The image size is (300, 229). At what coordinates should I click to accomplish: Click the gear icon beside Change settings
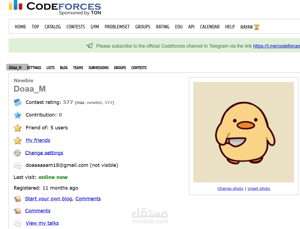click(17, 153)
